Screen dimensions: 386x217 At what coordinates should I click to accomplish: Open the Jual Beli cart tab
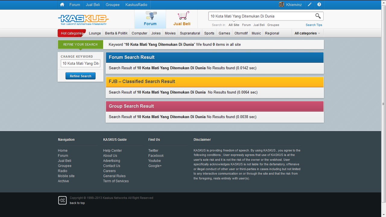pos(182,19)
